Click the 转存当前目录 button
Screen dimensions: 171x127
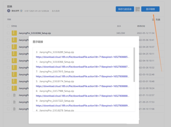click(x=125, y=9)
